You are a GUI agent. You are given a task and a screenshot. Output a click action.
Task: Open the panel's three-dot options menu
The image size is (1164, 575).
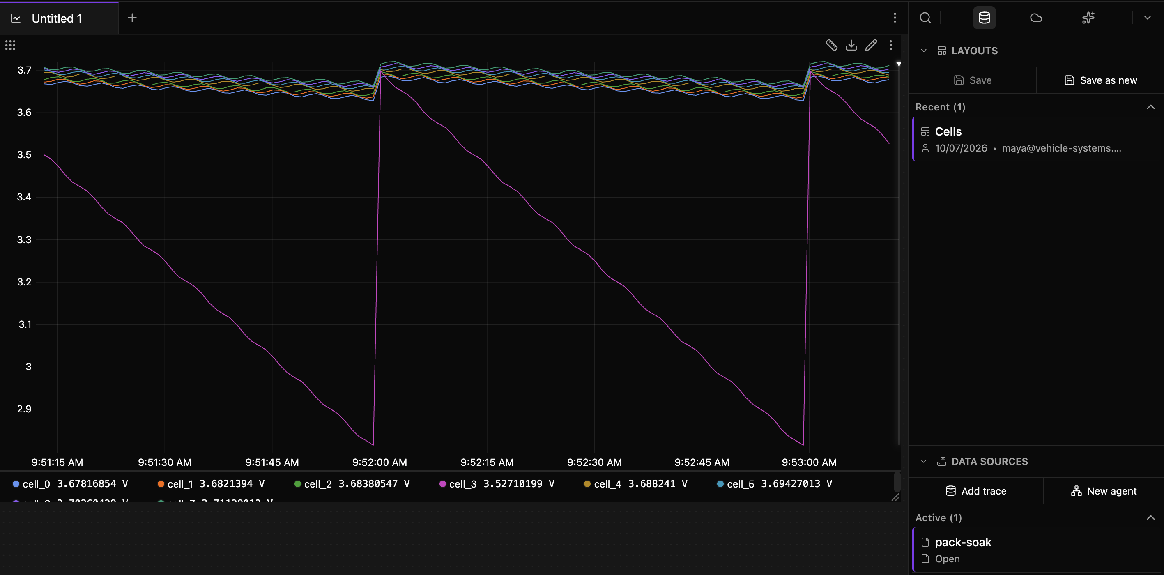pos(890,45)
